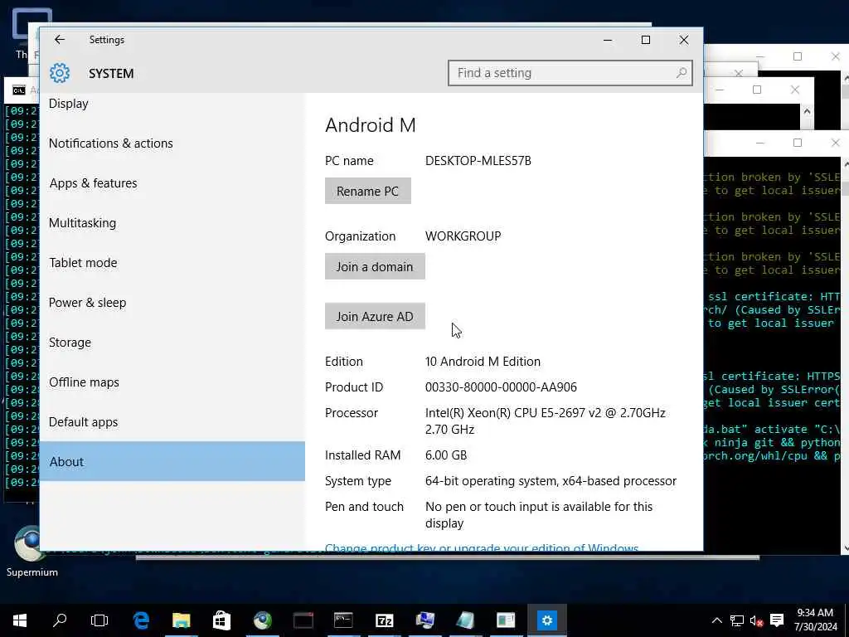Click the 64-bit operating system text
The height and width of the screenshot is (637, 849).
[551, 481]
